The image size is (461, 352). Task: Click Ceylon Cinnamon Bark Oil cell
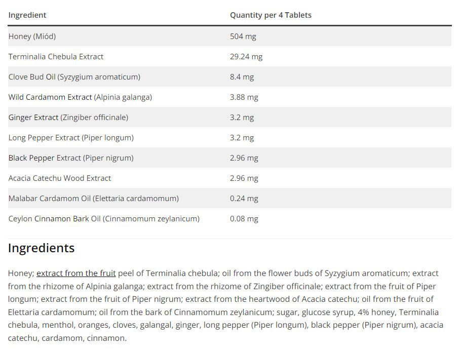[104, 219]
